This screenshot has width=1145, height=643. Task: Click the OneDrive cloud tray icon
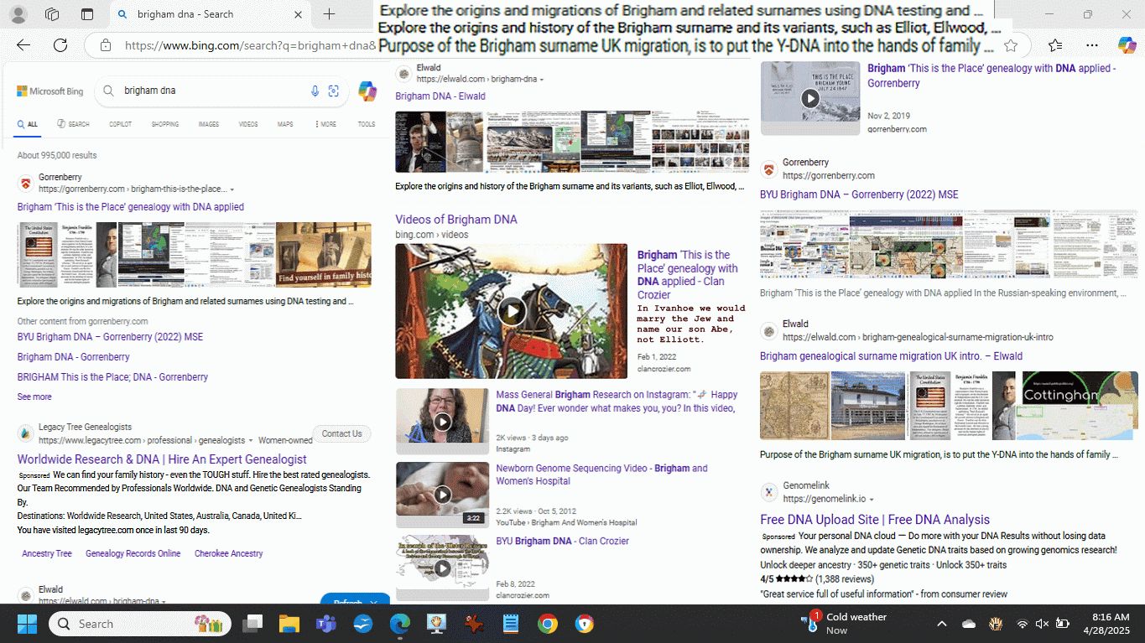(x=969, y=624)
